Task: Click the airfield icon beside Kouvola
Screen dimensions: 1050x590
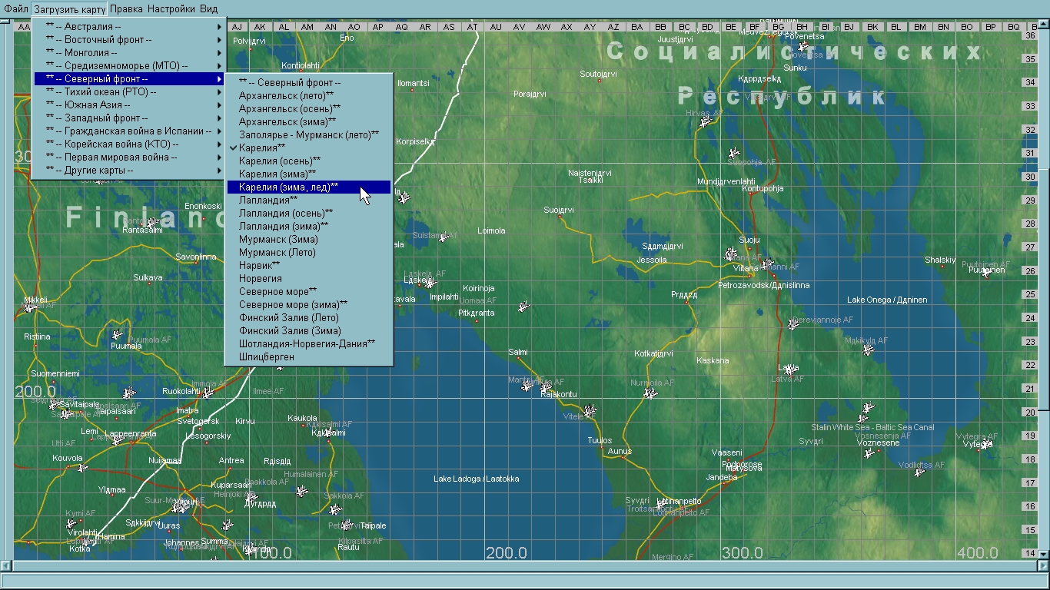Action: [83, 467]
